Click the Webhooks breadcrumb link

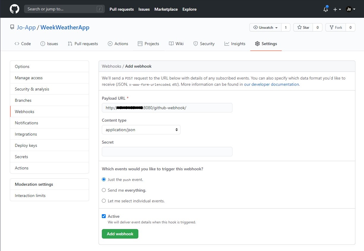click(112, 66)
